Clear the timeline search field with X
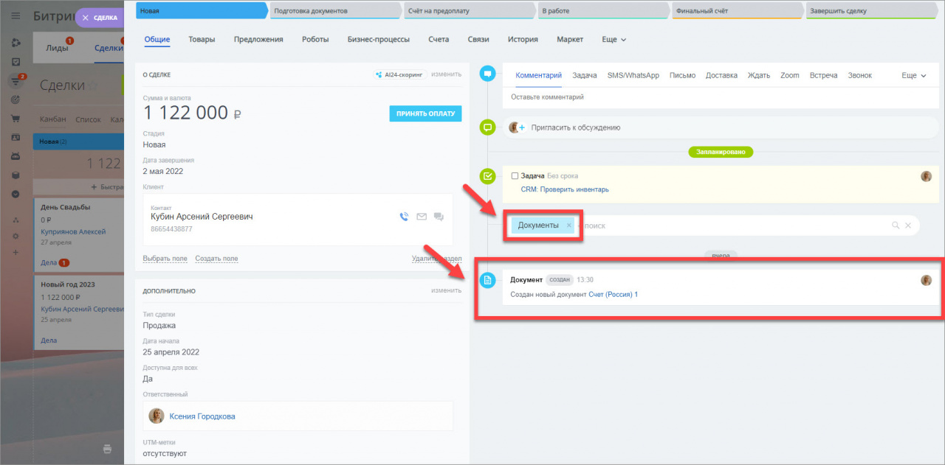This screenshot has height=465, width=945. point(909,225)
